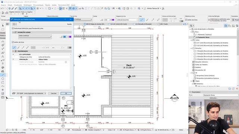The height and width of the screenshot is (134, 239).
Task: Select the Spline tool in the toolbox
Action: coord(3,86)
